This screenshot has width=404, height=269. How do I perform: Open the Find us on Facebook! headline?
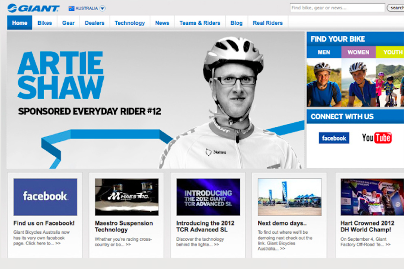[x=44, y=223]
